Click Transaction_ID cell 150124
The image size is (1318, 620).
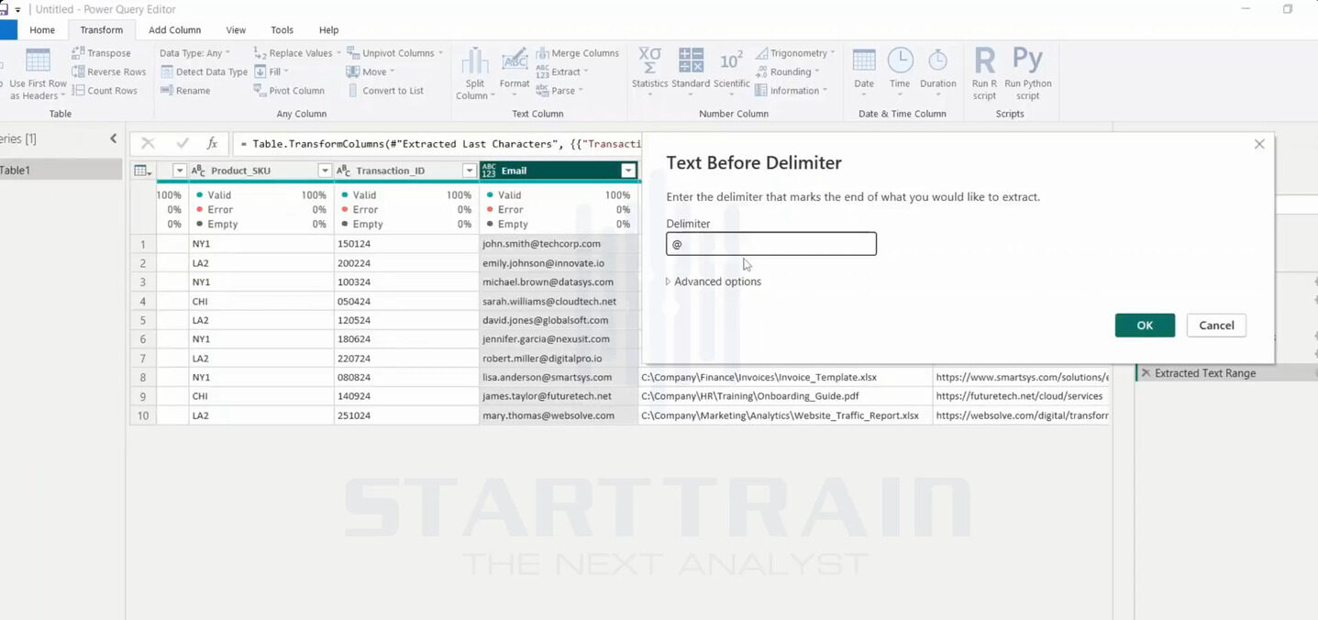(x=406, y=244)
